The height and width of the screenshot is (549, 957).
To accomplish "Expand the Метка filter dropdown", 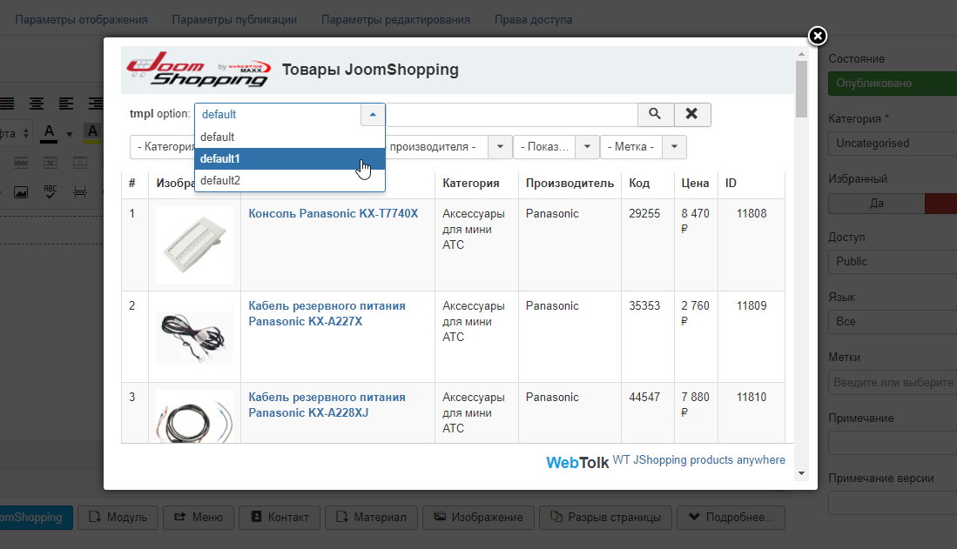I will pyautogui.click(x=674, y=147).
